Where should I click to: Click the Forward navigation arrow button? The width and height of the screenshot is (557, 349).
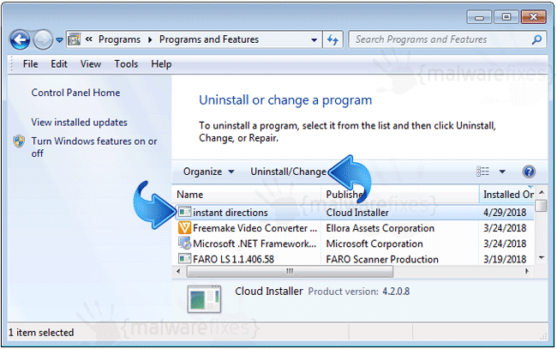(43, 39)
